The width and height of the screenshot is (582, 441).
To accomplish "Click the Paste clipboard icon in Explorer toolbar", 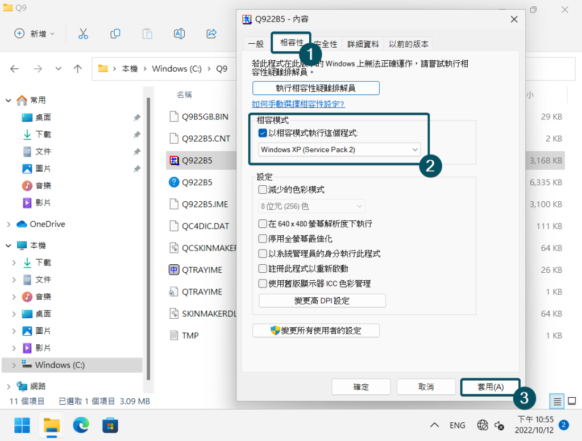I will pos(147,34).
